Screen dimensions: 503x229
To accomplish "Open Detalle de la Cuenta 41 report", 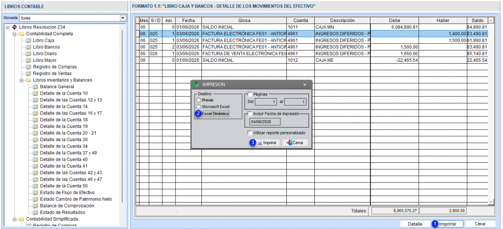I will point(63,166).
